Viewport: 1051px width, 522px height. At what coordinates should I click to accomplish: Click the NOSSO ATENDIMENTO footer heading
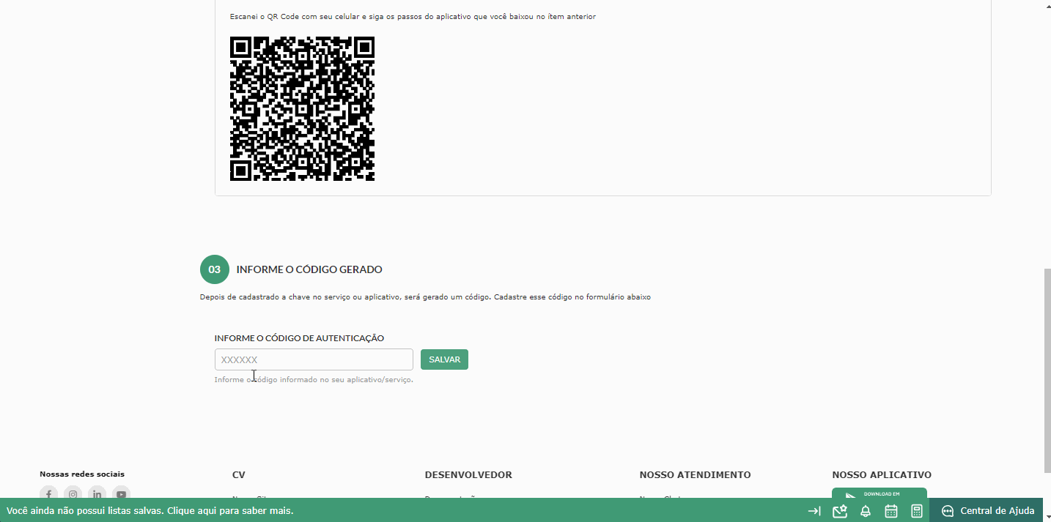click(695, 475)
